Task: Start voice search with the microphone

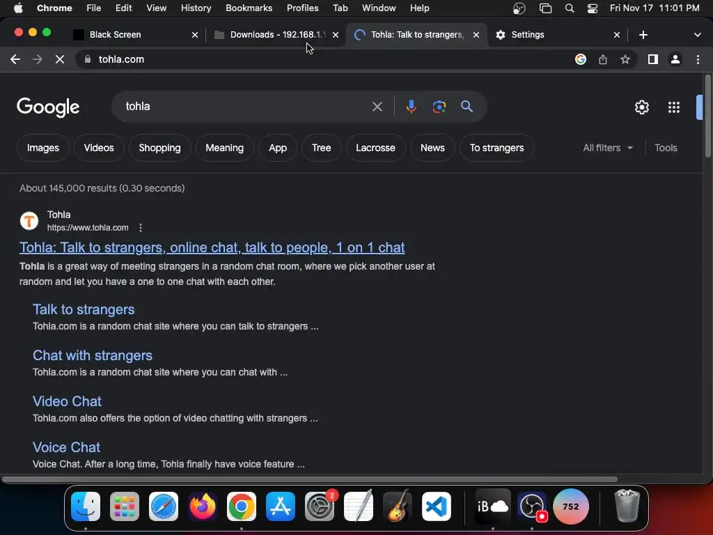Action: [411, 107]
